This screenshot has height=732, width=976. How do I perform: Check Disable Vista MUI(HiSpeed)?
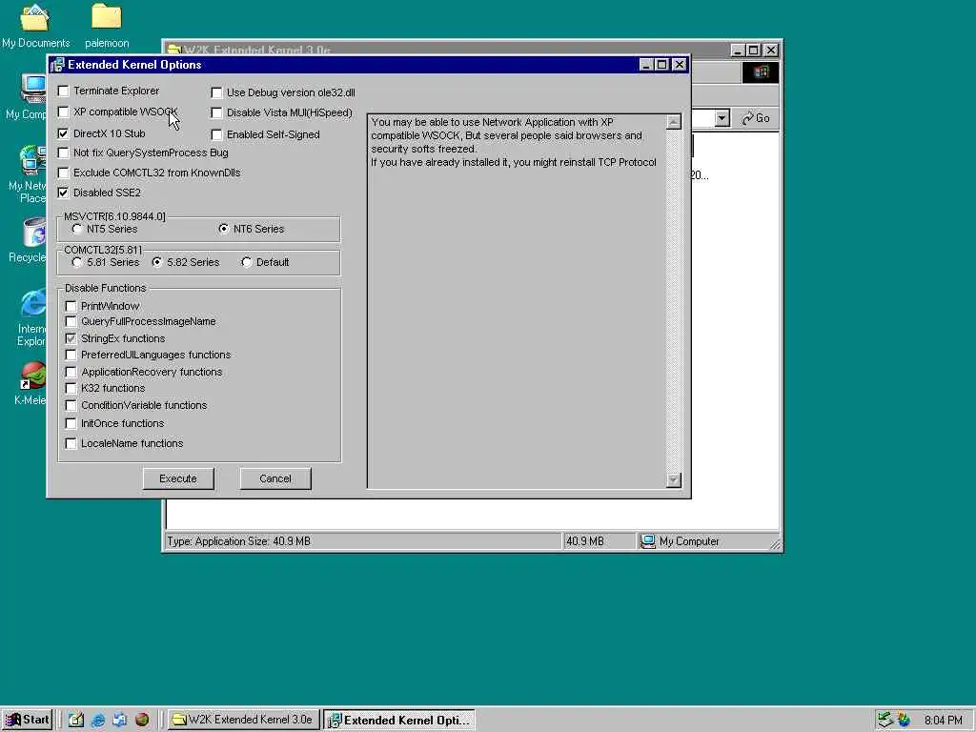coord(216,112)
